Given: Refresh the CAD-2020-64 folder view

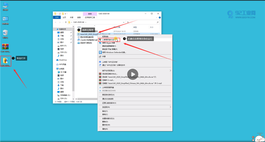Looking at the screenshot, I should pos(128,22).
